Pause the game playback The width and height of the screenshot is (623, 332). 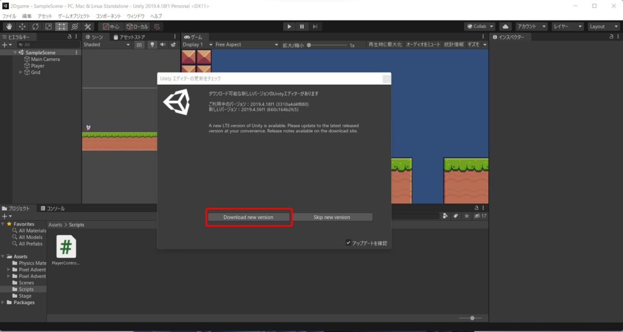pyautogui.click(x=302, y=27)
